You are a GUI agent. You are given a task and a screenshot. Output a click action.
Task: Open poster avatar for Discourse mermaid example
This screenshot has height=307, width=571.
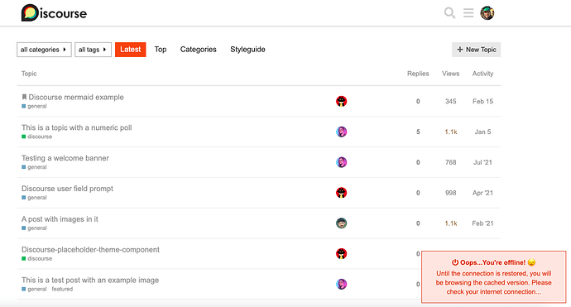(341, 101)
